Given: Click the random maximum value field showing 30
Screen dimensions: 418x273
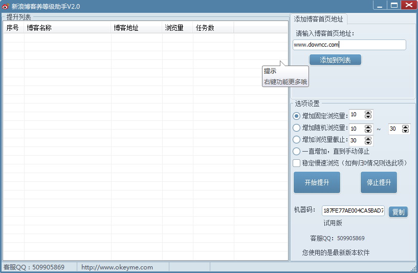Looking at the screenshot, I should click(x=395, y=129).
